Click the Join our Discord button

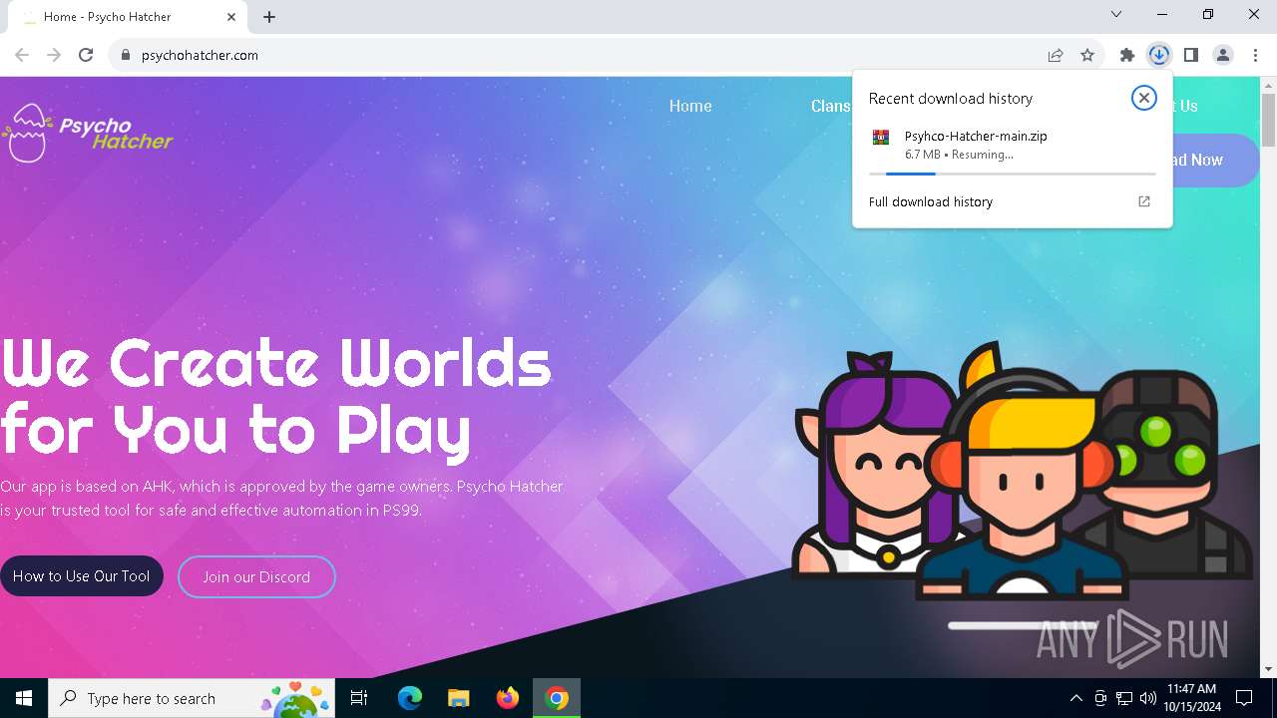click(256, 576)
